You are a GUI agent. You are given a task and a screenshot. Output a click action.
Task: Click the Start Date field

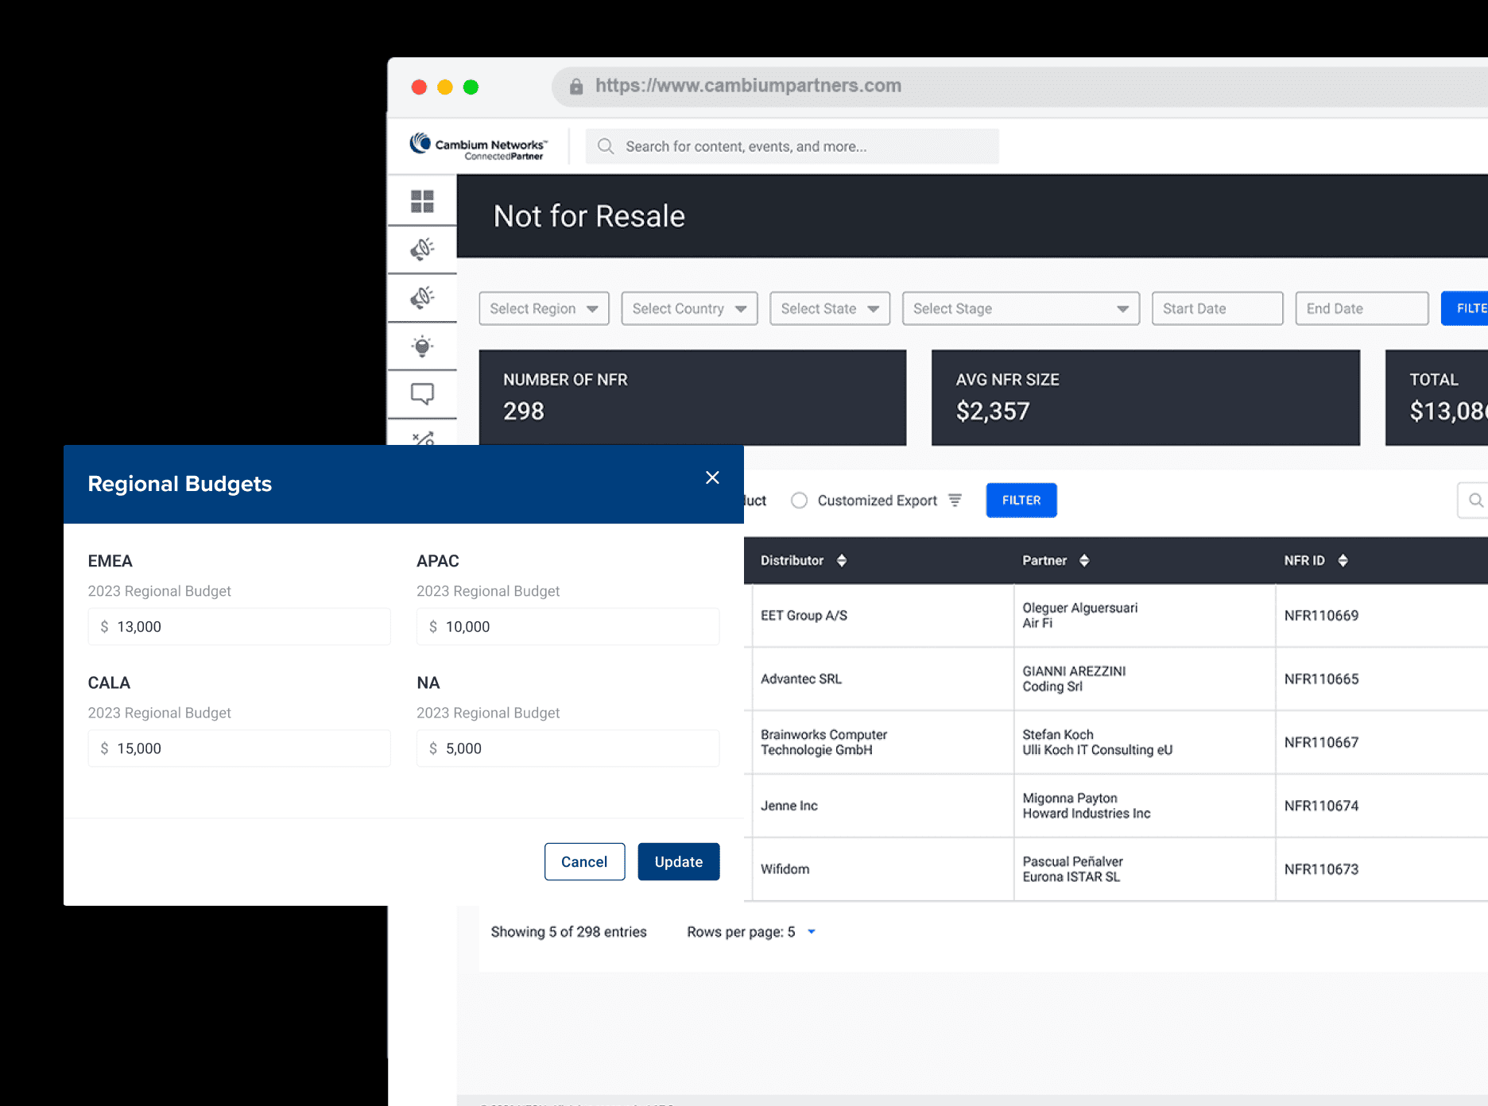pos(1217,308)
